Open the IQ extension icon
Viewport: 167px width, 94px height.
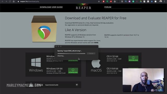pyautogui.click(x=126, y=1)
